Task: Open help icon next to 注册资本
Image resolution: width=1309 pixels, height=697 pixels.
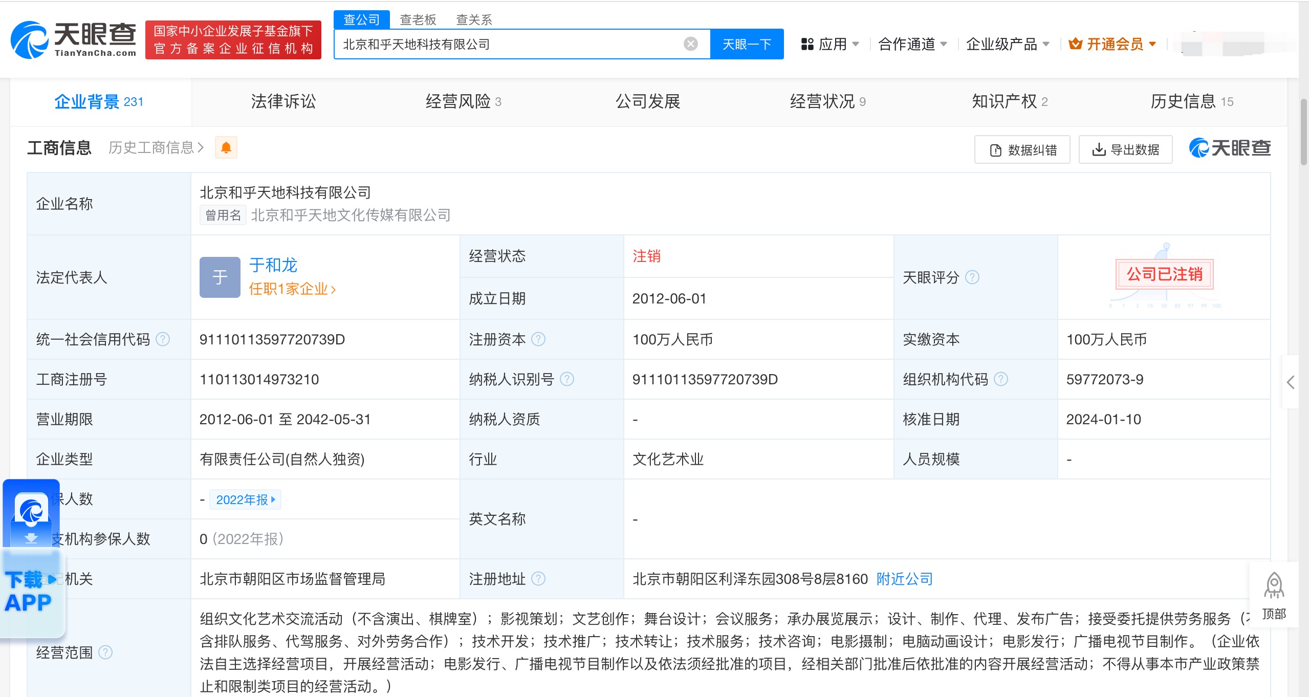Action: click(538, 339)
